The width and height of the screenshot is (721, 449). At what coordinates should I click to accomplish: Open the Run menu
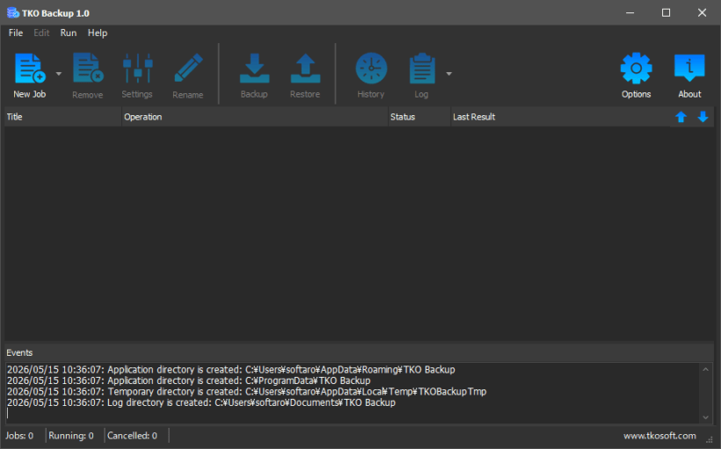(68, 33)
